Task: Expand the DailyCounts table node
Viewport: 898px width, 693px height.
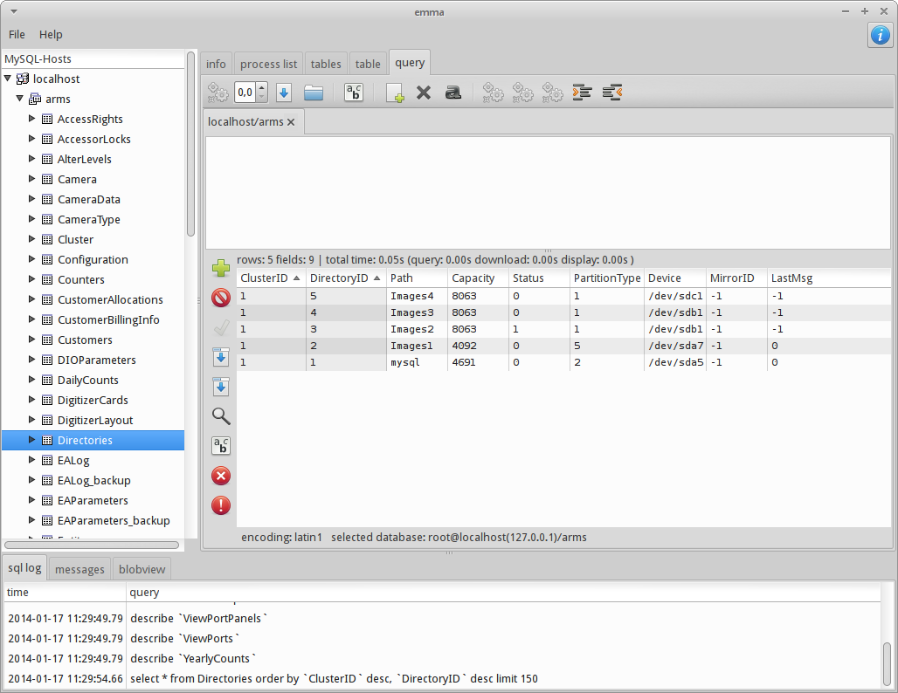Action: (31, 380)
